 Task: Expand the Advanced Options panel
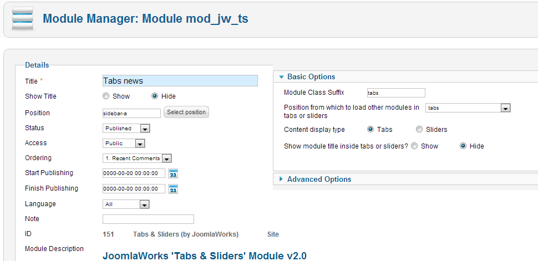tap(318, 179)
